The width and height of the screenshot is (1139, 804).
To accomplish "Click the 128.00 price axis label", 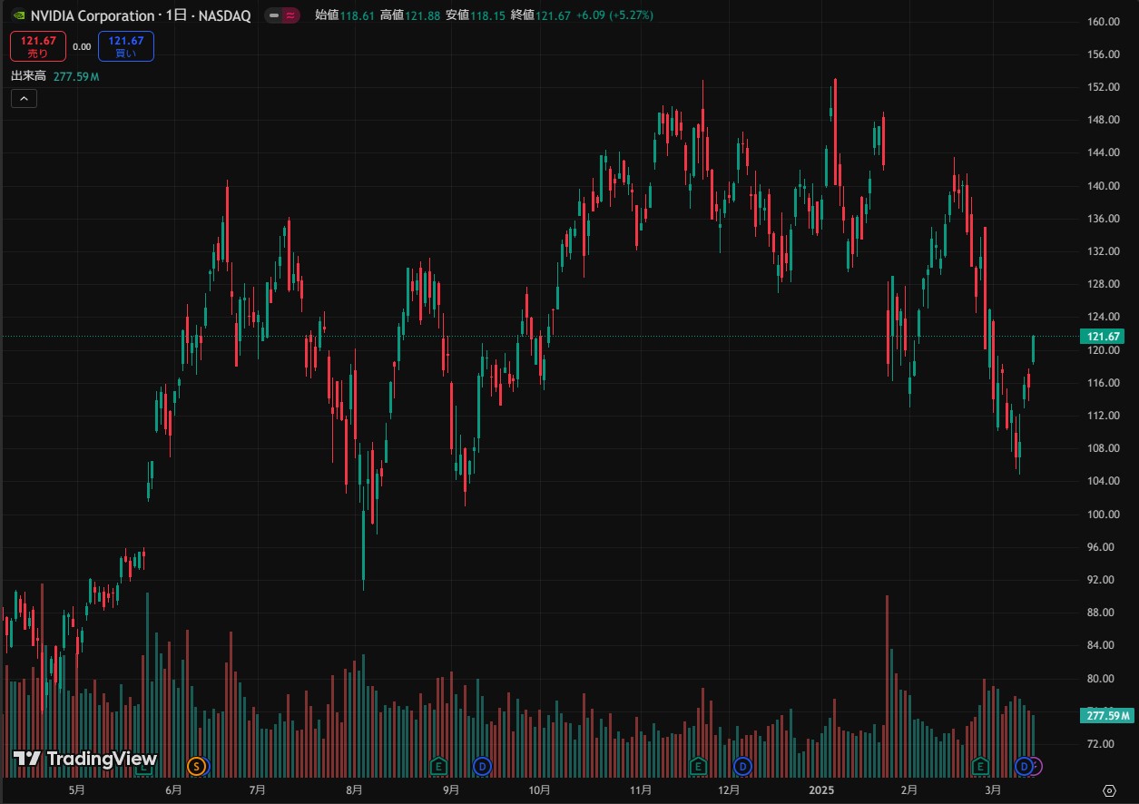I will click(1102, 284).
